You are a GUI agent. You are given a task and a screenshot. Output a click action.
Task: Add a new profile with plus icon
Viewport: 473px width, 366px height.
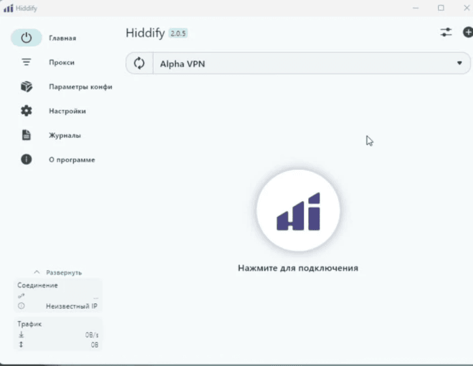tap(467, 32)
